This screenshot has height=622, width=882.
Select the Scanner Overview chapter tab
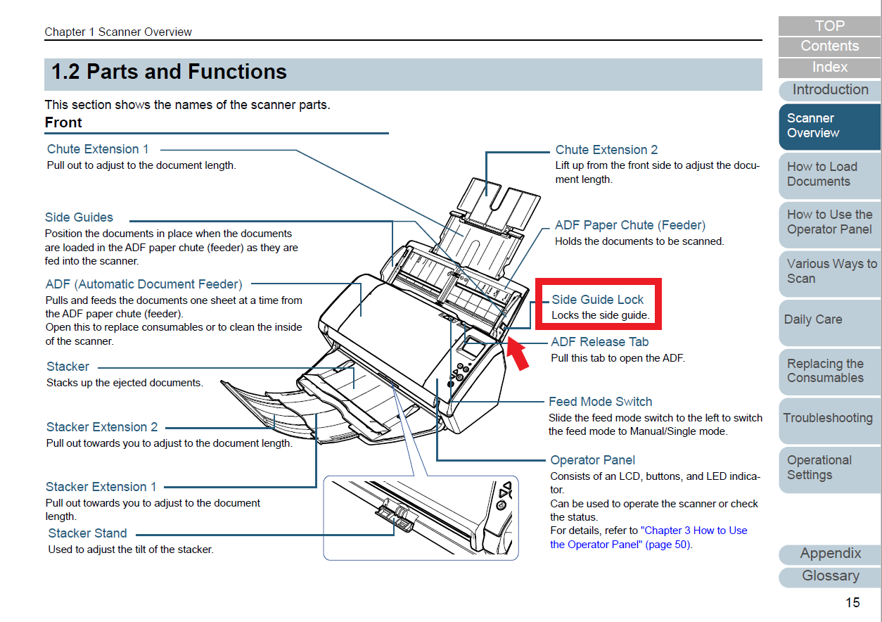[x=829, y=126]
